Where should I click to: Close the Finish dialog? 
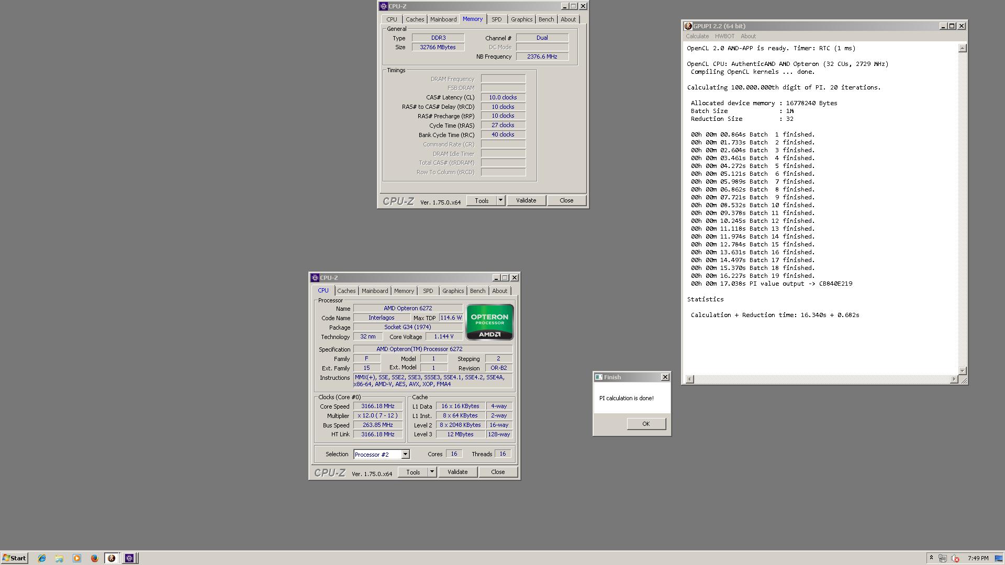(665, 377)
